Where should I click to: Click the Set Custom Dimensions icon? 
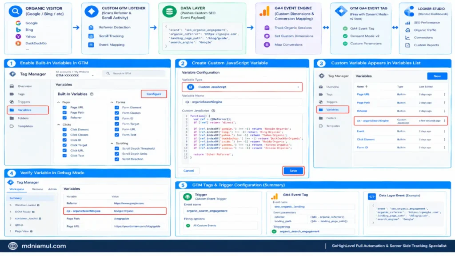(267, 36)
